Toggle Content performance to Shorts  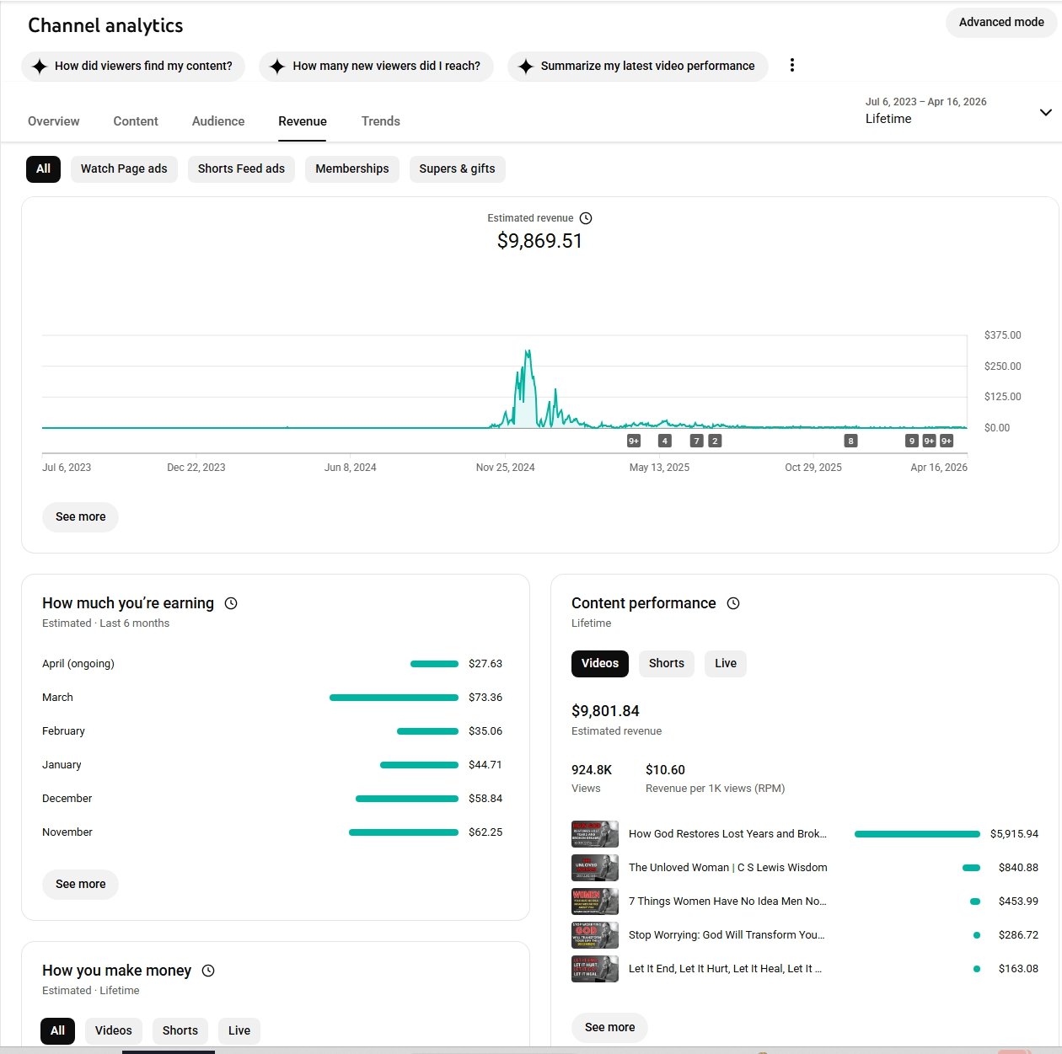click(x=666, y=664)
